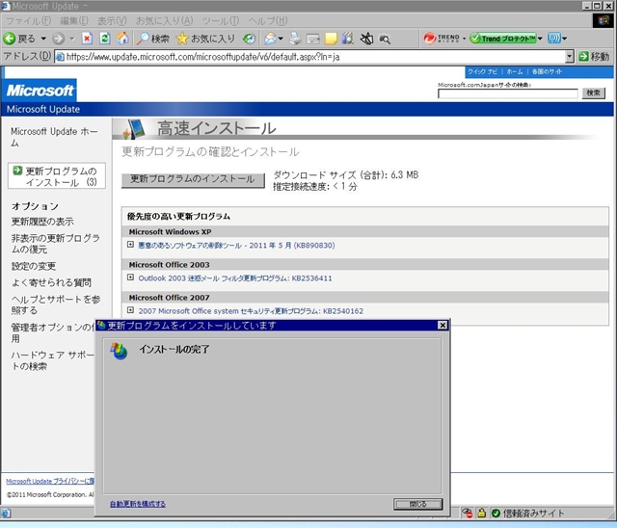Click the Edit page toolbar icon
The width and height of the screenshot is (617, 528).
pos(312,39)
